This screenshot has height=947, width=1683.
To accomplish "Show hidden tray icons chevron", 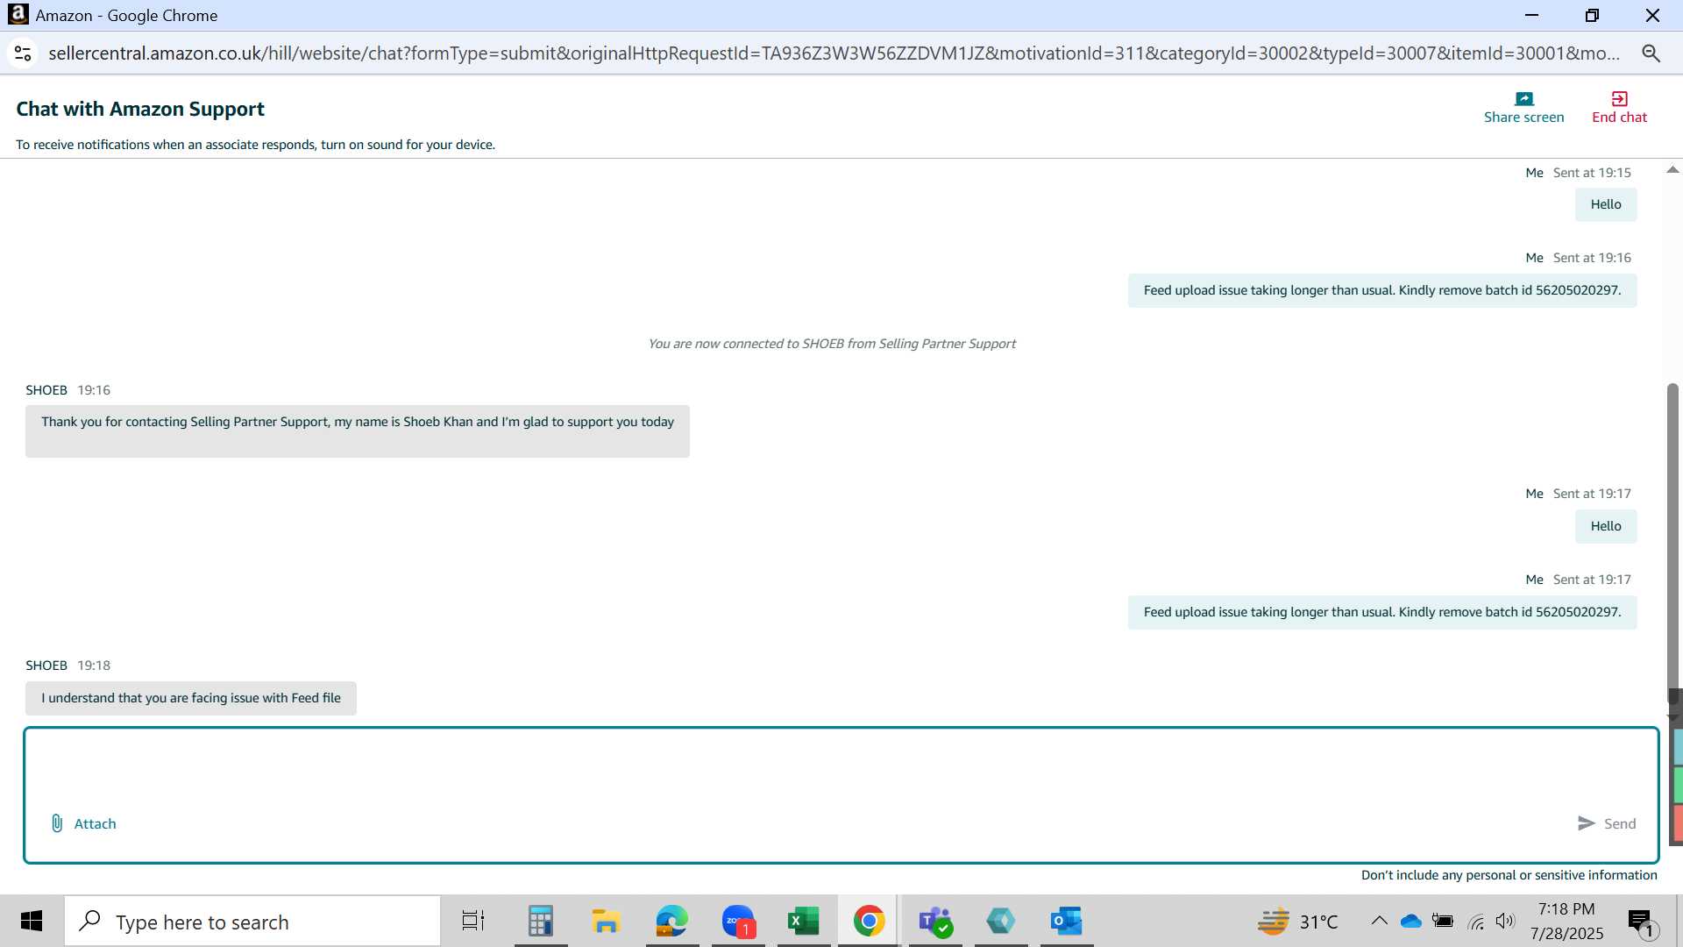I will [x=1379, y=921].
